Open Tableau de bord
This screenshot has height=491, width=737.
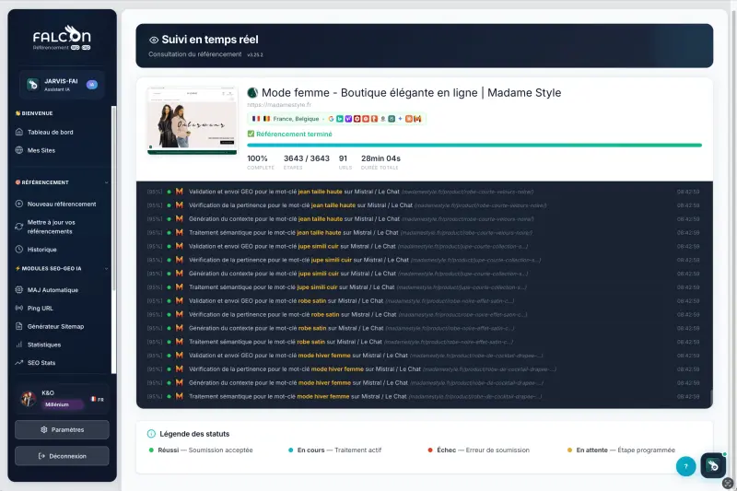(50, 132)
